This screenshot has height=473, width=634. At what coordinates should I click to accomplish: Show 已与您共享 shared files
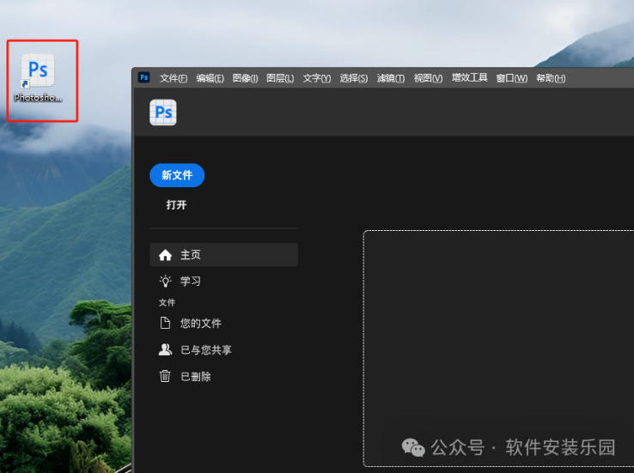(205, 350)
